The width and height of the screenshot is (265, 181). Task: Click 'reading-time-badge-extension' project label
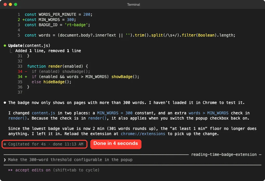(x=224, y=155)
